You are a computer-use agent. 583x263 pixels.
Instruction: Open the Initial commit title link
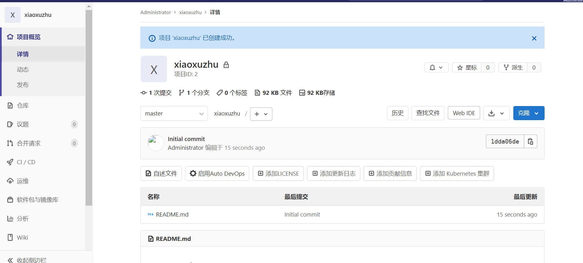[x=186, y=139]
